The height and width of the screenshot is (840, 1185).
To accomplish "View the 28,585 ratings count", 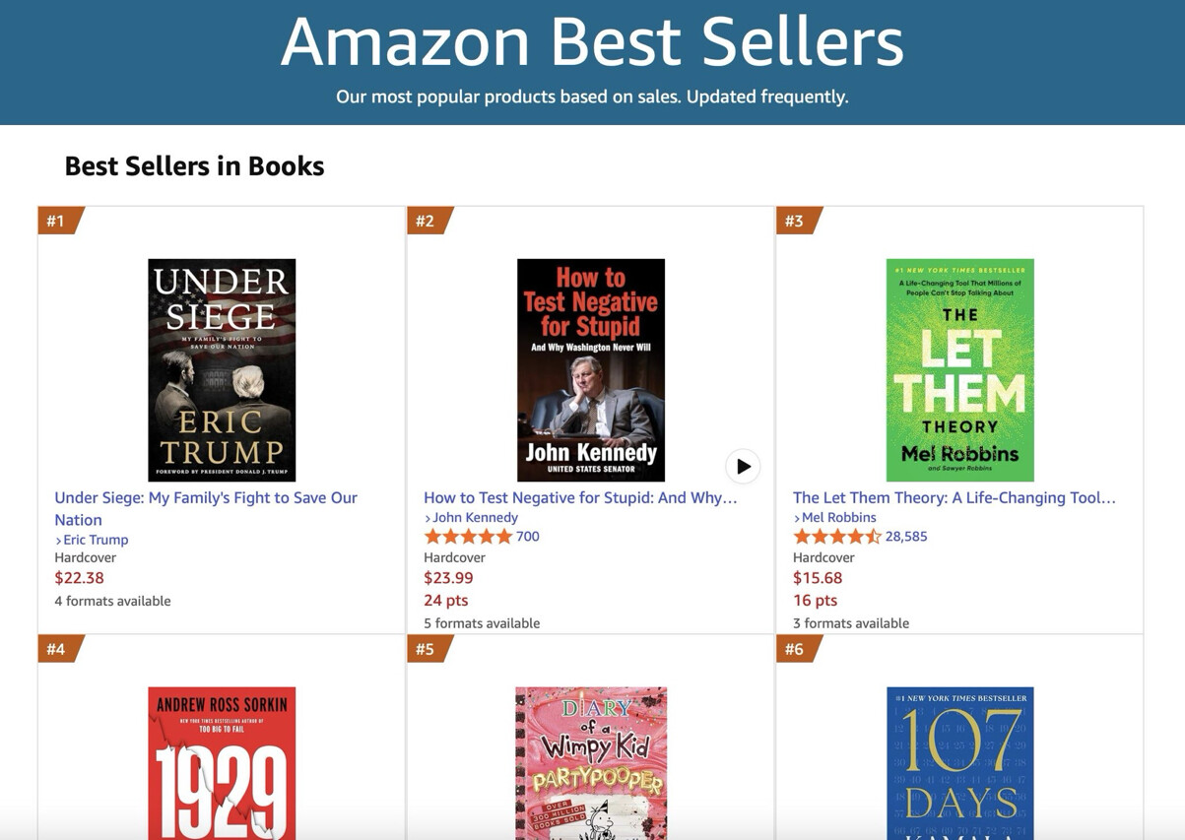I will 906,537.
